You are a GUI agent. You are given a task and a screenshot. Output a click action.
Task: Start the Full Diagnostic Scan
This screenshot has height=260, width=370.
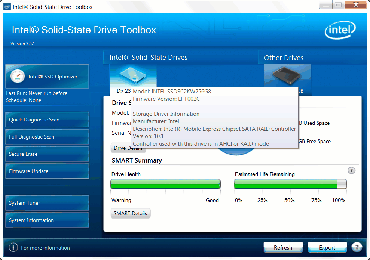tap(47, 137)
